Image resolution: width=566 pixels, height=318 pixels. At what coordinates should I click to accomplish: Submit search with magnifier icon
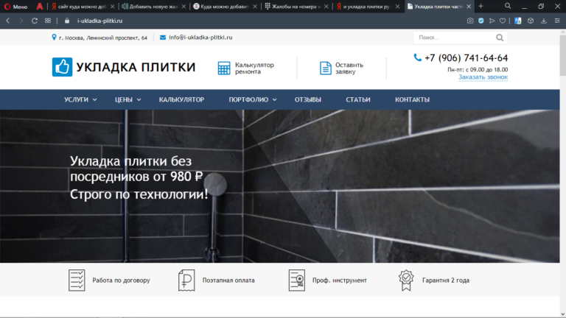coord(500,38)
